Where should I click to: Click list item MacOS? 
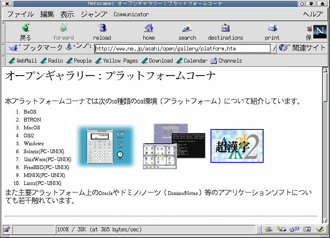32,128
